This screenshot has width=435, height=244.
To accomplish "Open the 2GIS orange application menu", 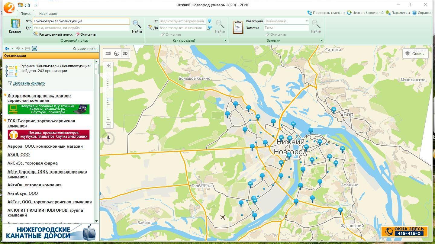I will [x=9, y=7].
